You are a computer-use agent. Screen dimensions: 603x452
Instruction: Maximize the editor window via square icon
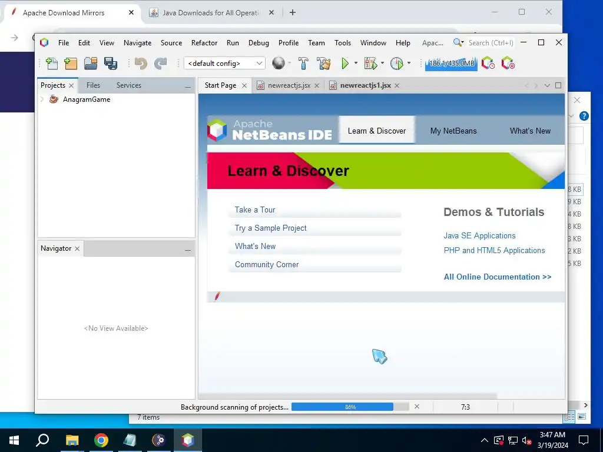pyautogui.click(x=558, y=85)
